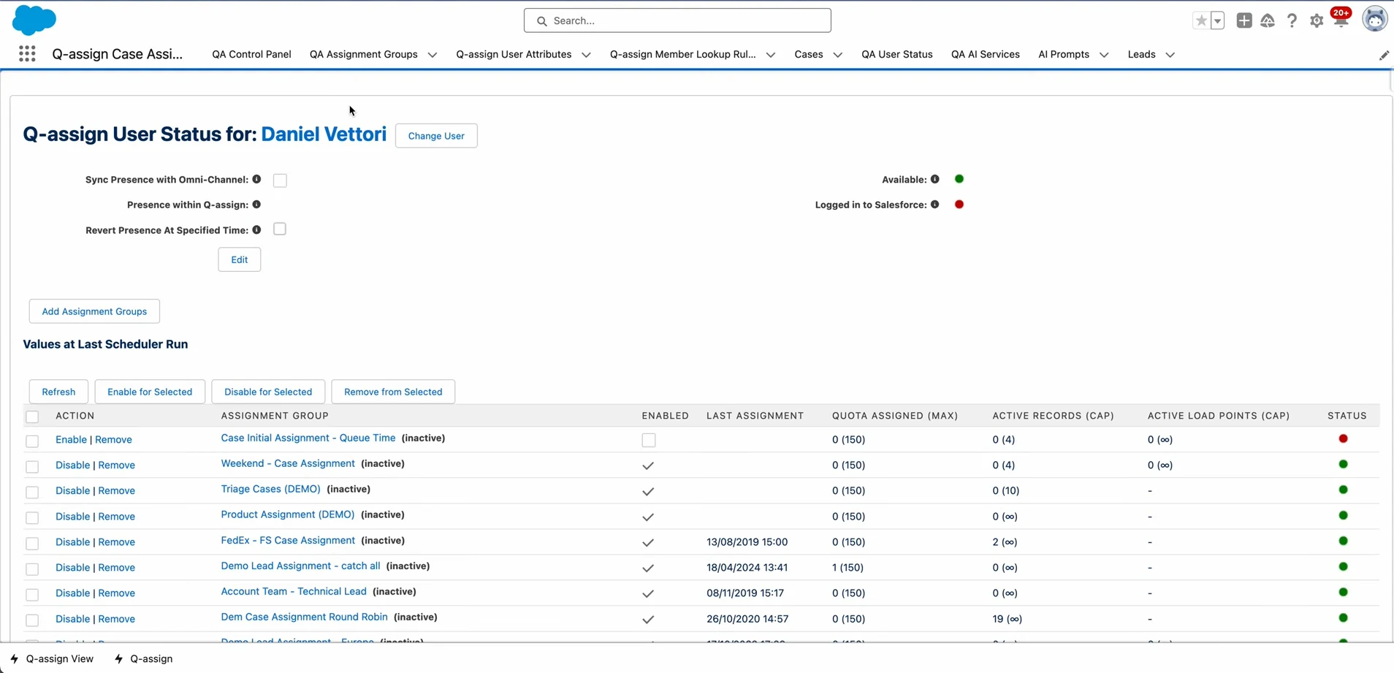Tick the select-all checkbox in table header
Viewport: 1394px width, 673px height.
(32, 417)
